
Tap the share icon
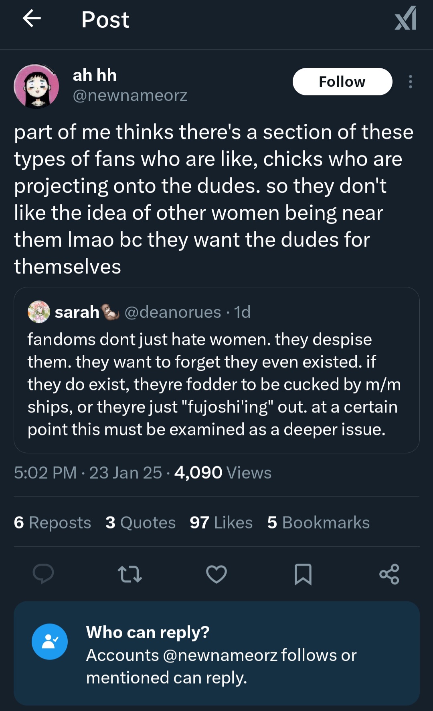(x=389, y=574)
